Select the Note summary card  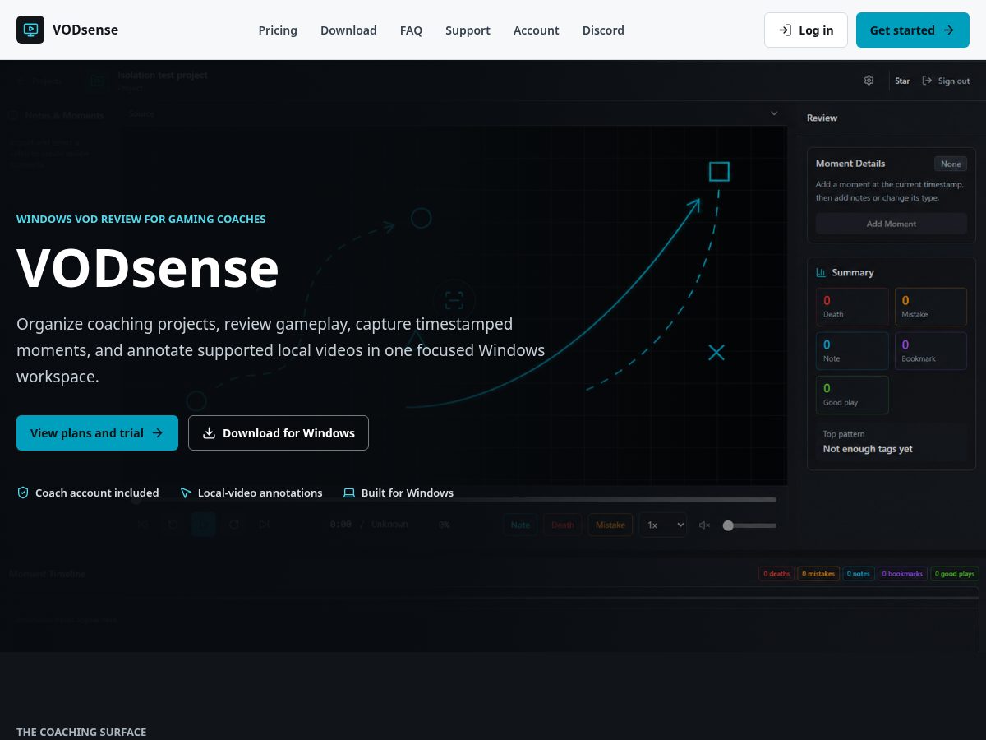click(852, 351)
